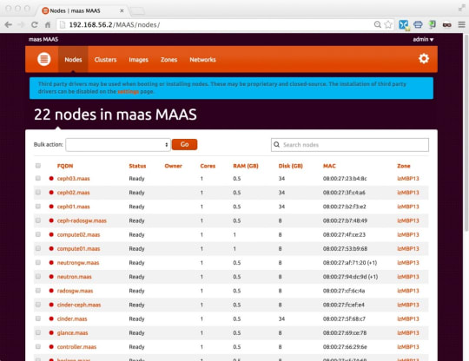Check the compute01.maas row checkbox

pyautogui.click(x=38, y=248)
